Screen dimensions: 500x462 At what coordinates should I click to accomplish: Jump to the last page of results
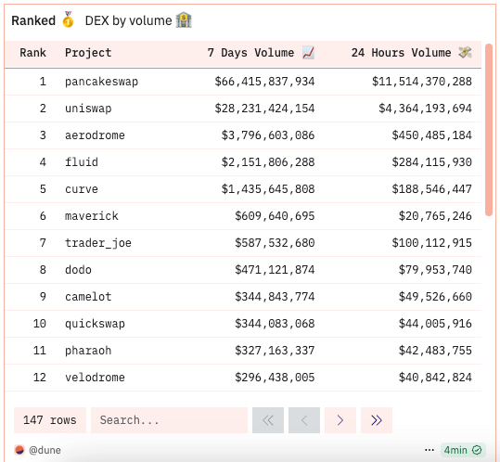(377, 420)
